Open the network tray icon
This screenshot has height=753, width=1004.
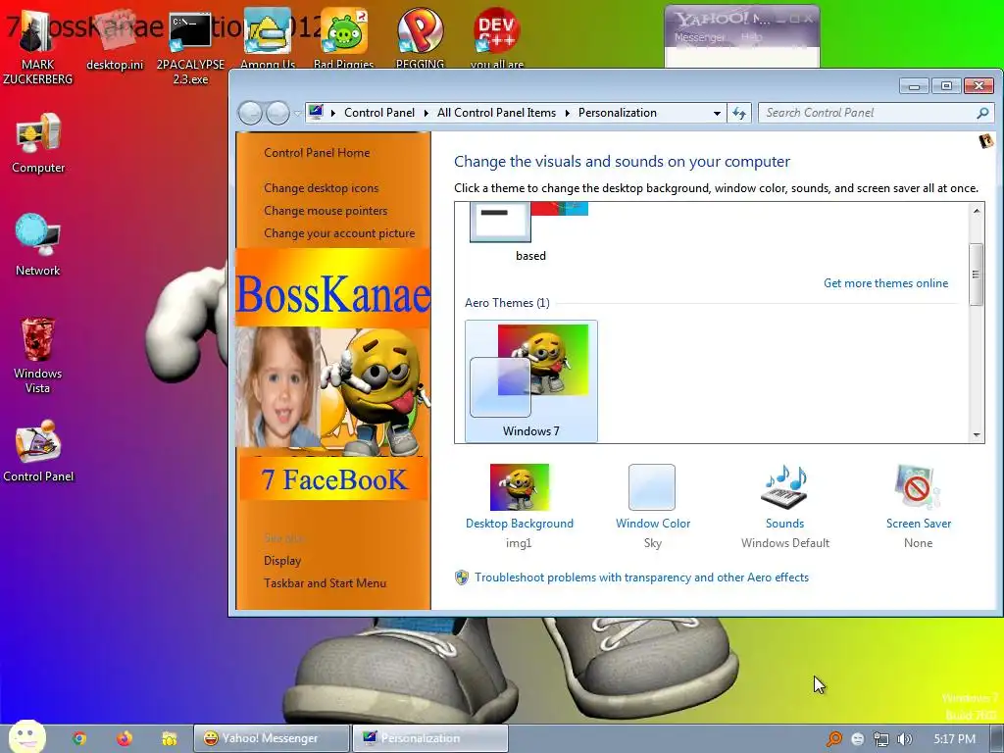pos(881,739)
